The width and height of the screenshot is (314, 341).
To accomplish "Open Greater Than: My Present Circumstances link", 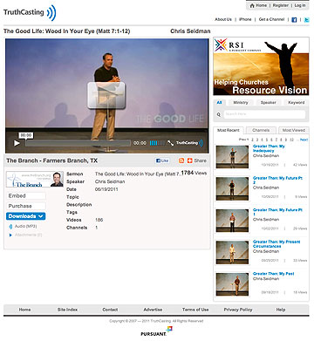I will [276, 244].
